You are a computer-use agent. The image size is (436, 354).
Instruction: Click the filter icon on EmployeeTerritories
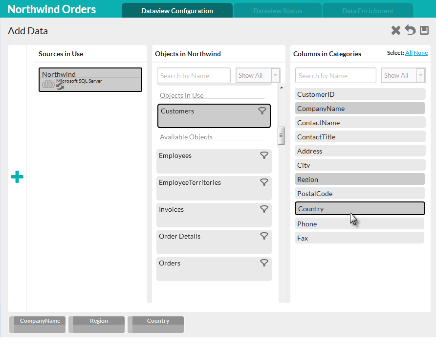click(264, 182)
